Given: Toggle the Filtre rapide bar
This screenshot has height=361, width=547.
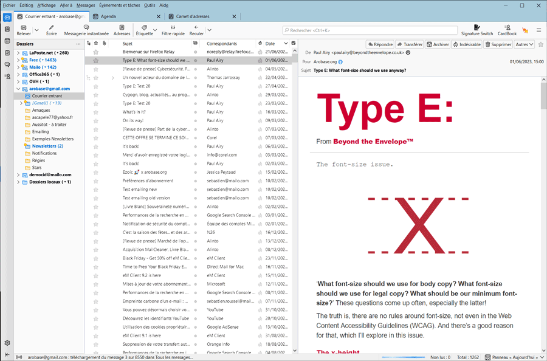Looking at the screenshot, I should coord(173,30).
